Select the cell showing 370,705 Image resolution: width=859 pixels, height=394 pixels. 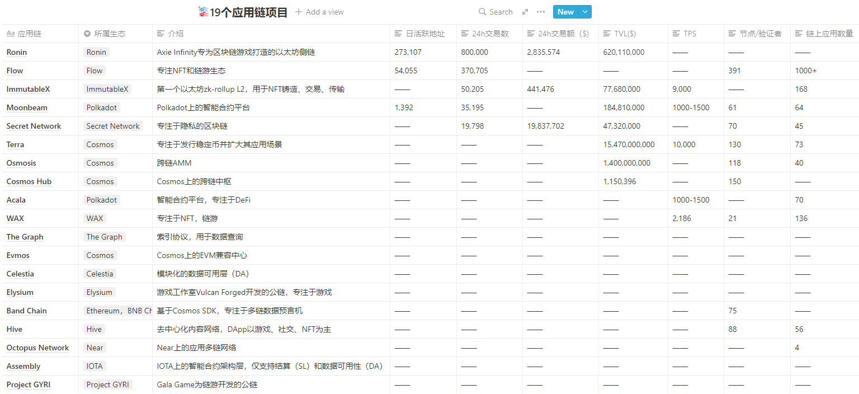[490, 71]
